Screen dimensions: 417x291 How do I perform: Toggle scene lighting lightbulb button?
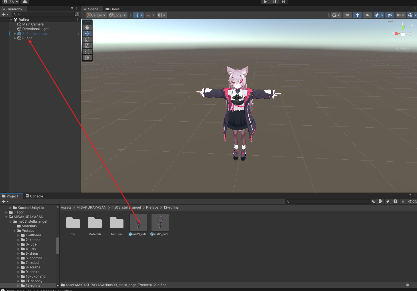pos(357,15)
